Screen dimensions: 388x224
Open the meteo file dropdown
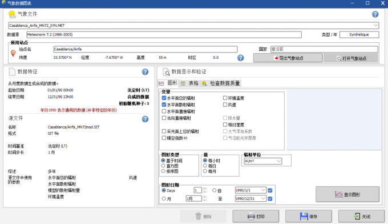tap(375, 25)
